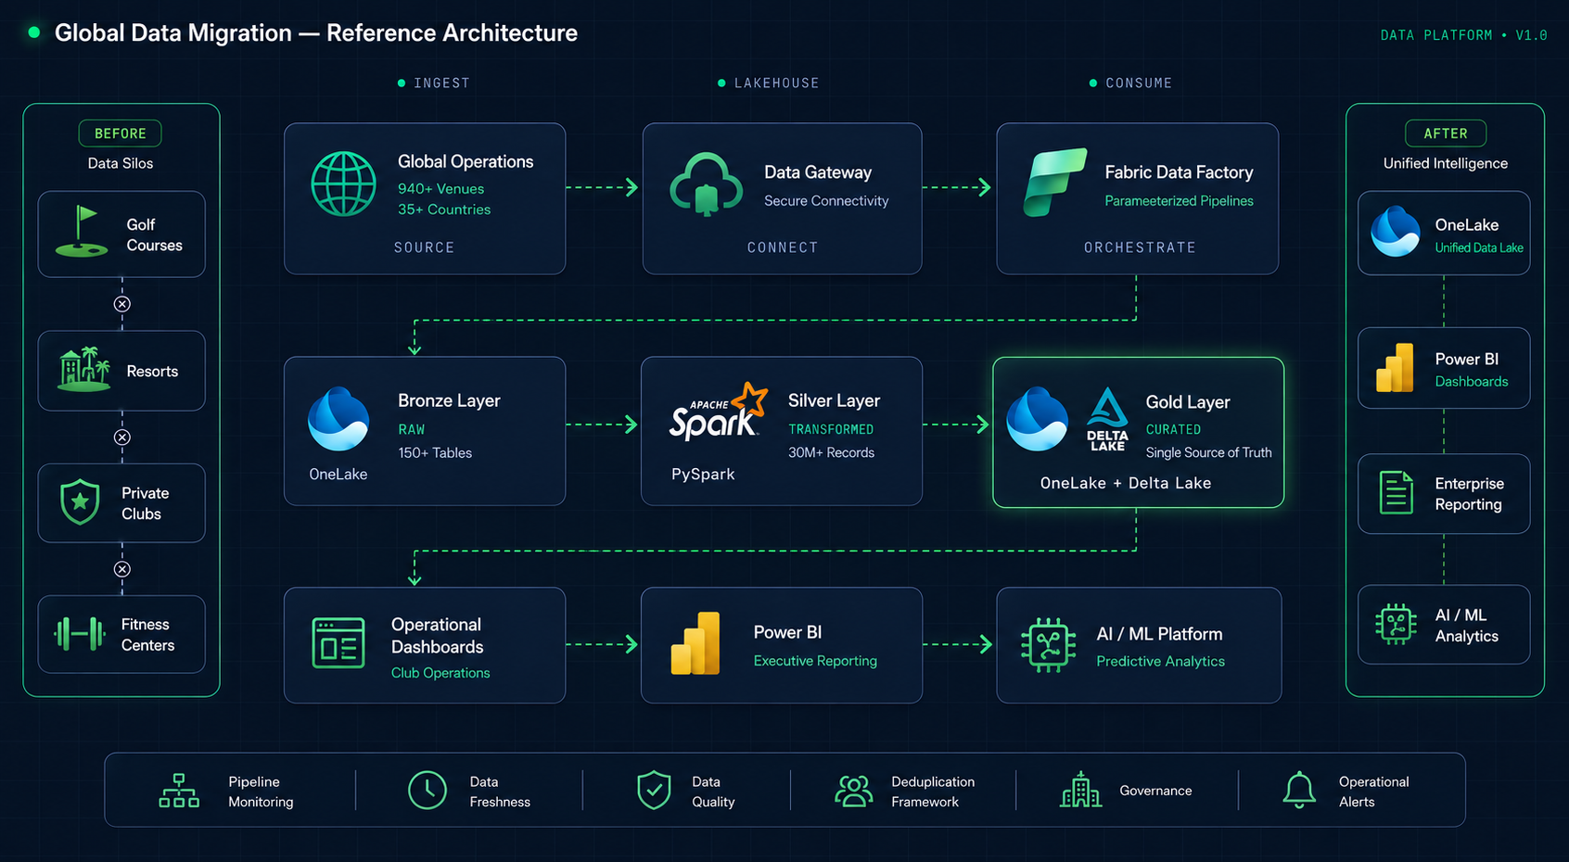Click the Apache Spark logo
This screenshot has height=862, width=1569.
click(719, 412)
